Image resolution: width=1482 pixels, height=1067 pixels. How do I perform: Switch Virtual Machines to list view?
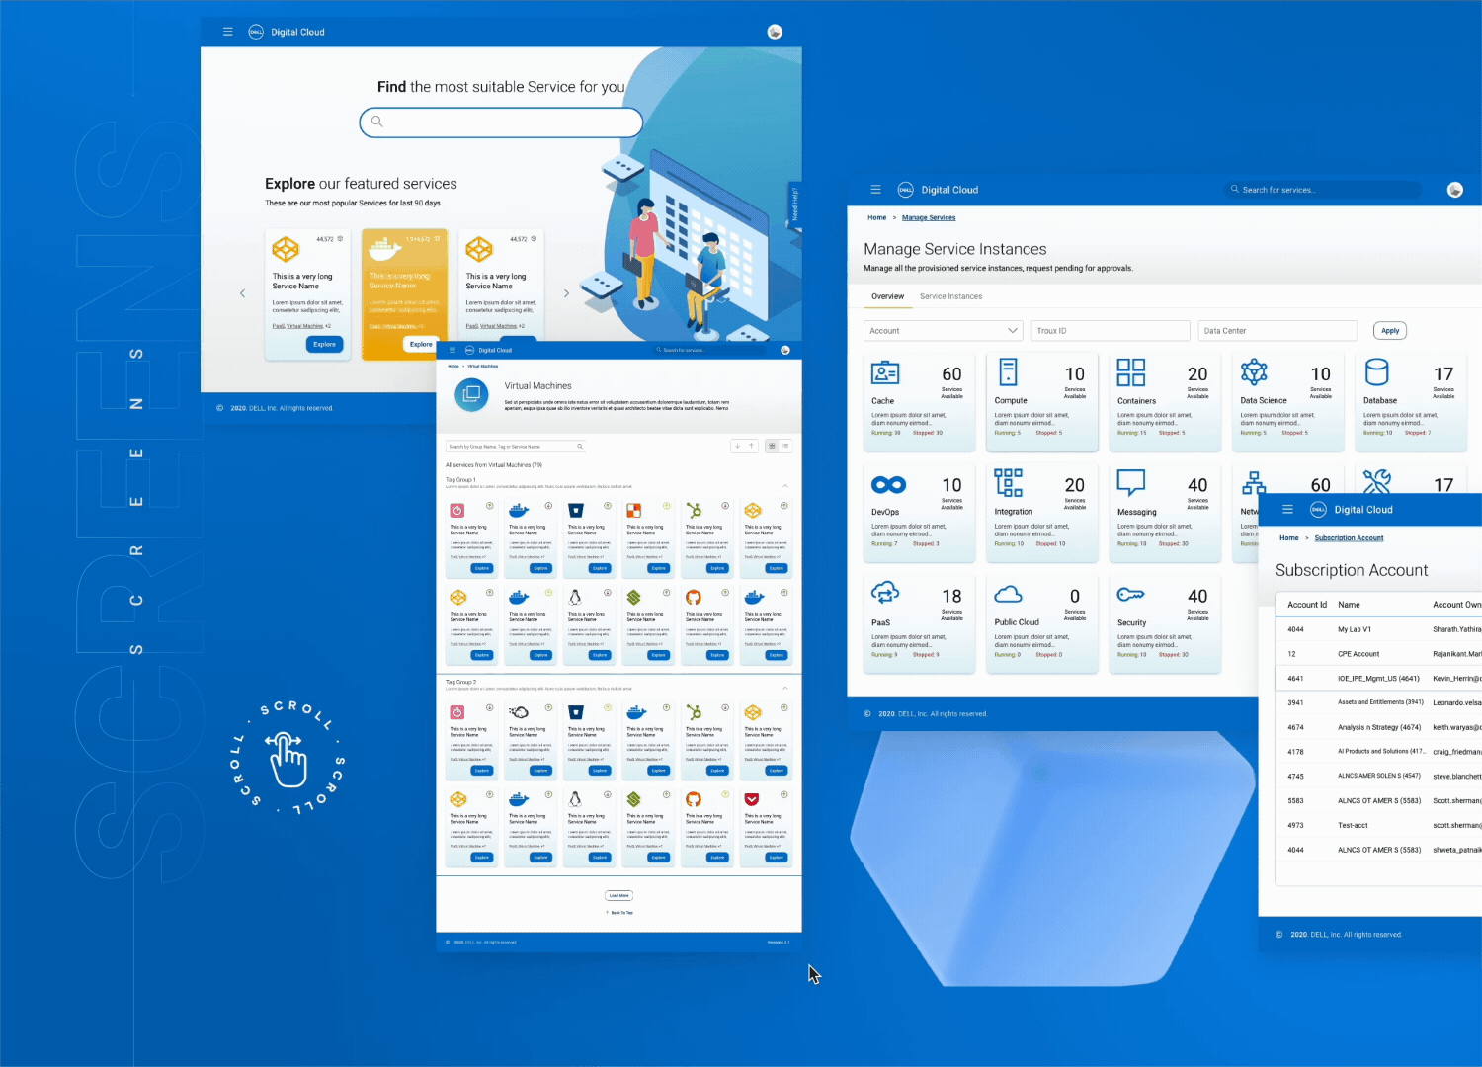pyautogui.click(x=785, y=447)
